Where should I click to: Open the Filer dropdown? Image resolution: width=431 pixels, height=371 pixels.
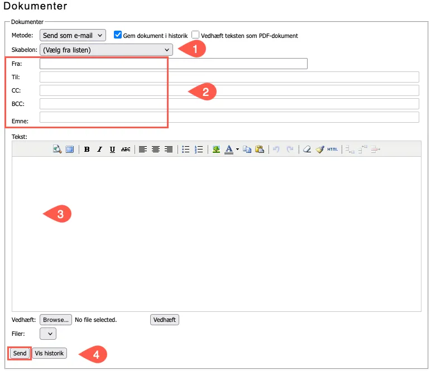pos(48,334)
